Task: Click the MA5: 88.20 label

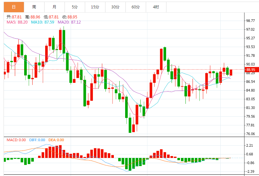Action: [x=17, y=22]
